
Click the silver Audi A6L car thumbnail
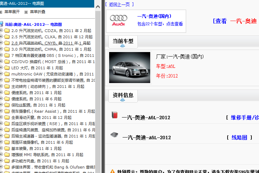tap(129, 68)
